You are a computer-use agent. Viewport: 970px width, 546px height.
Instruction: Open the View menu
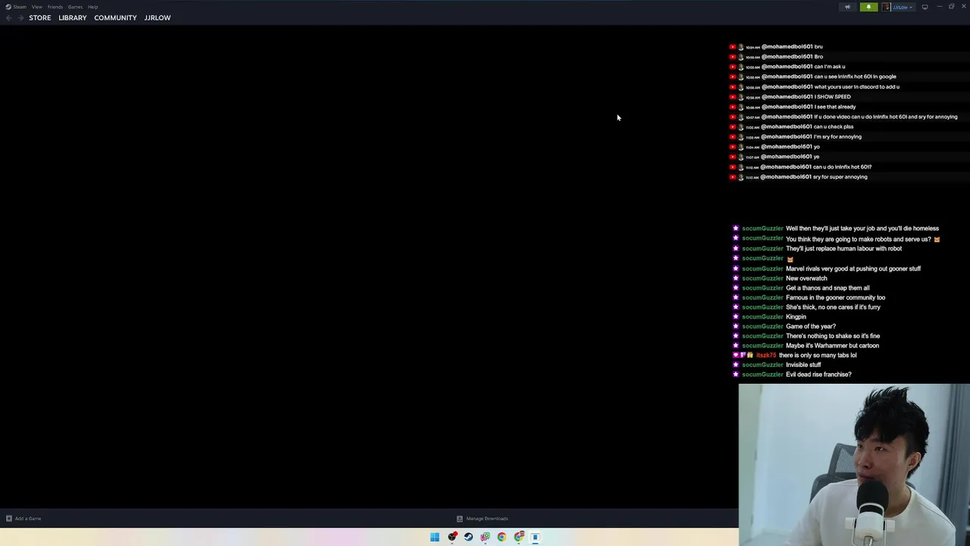36,7
